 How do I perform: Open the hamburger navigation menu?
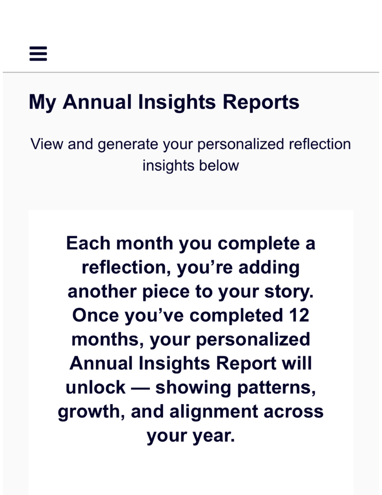tap(38, 54)
